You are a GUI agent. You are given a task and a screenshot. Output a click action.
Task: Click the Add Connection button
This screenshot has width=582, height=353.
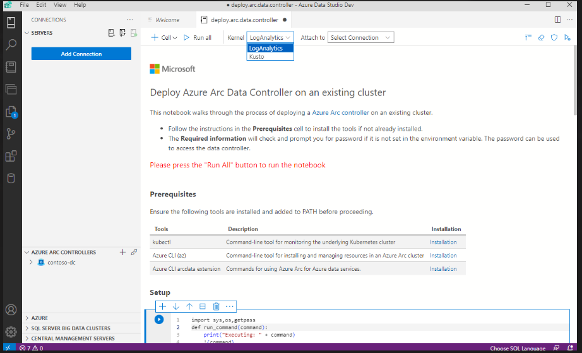(x=81, y=54)
